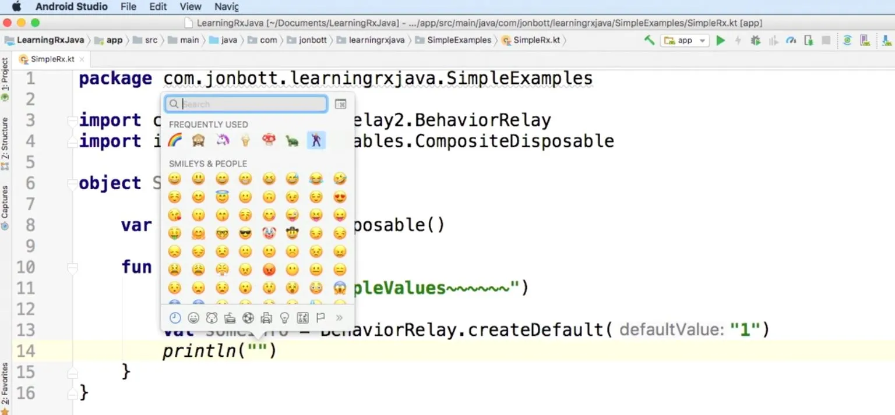Viewport: 895px width, 415px height.
Task: Insert the highlighted dancing man emoji
Action: pos(316,140)
